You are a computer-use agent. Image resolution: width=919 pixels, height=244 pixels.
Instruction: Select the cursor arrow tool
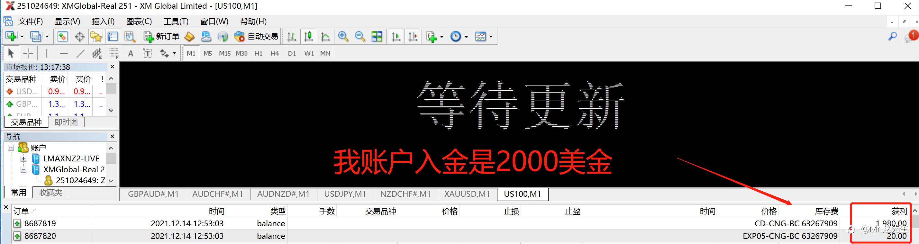pos(11,53)
